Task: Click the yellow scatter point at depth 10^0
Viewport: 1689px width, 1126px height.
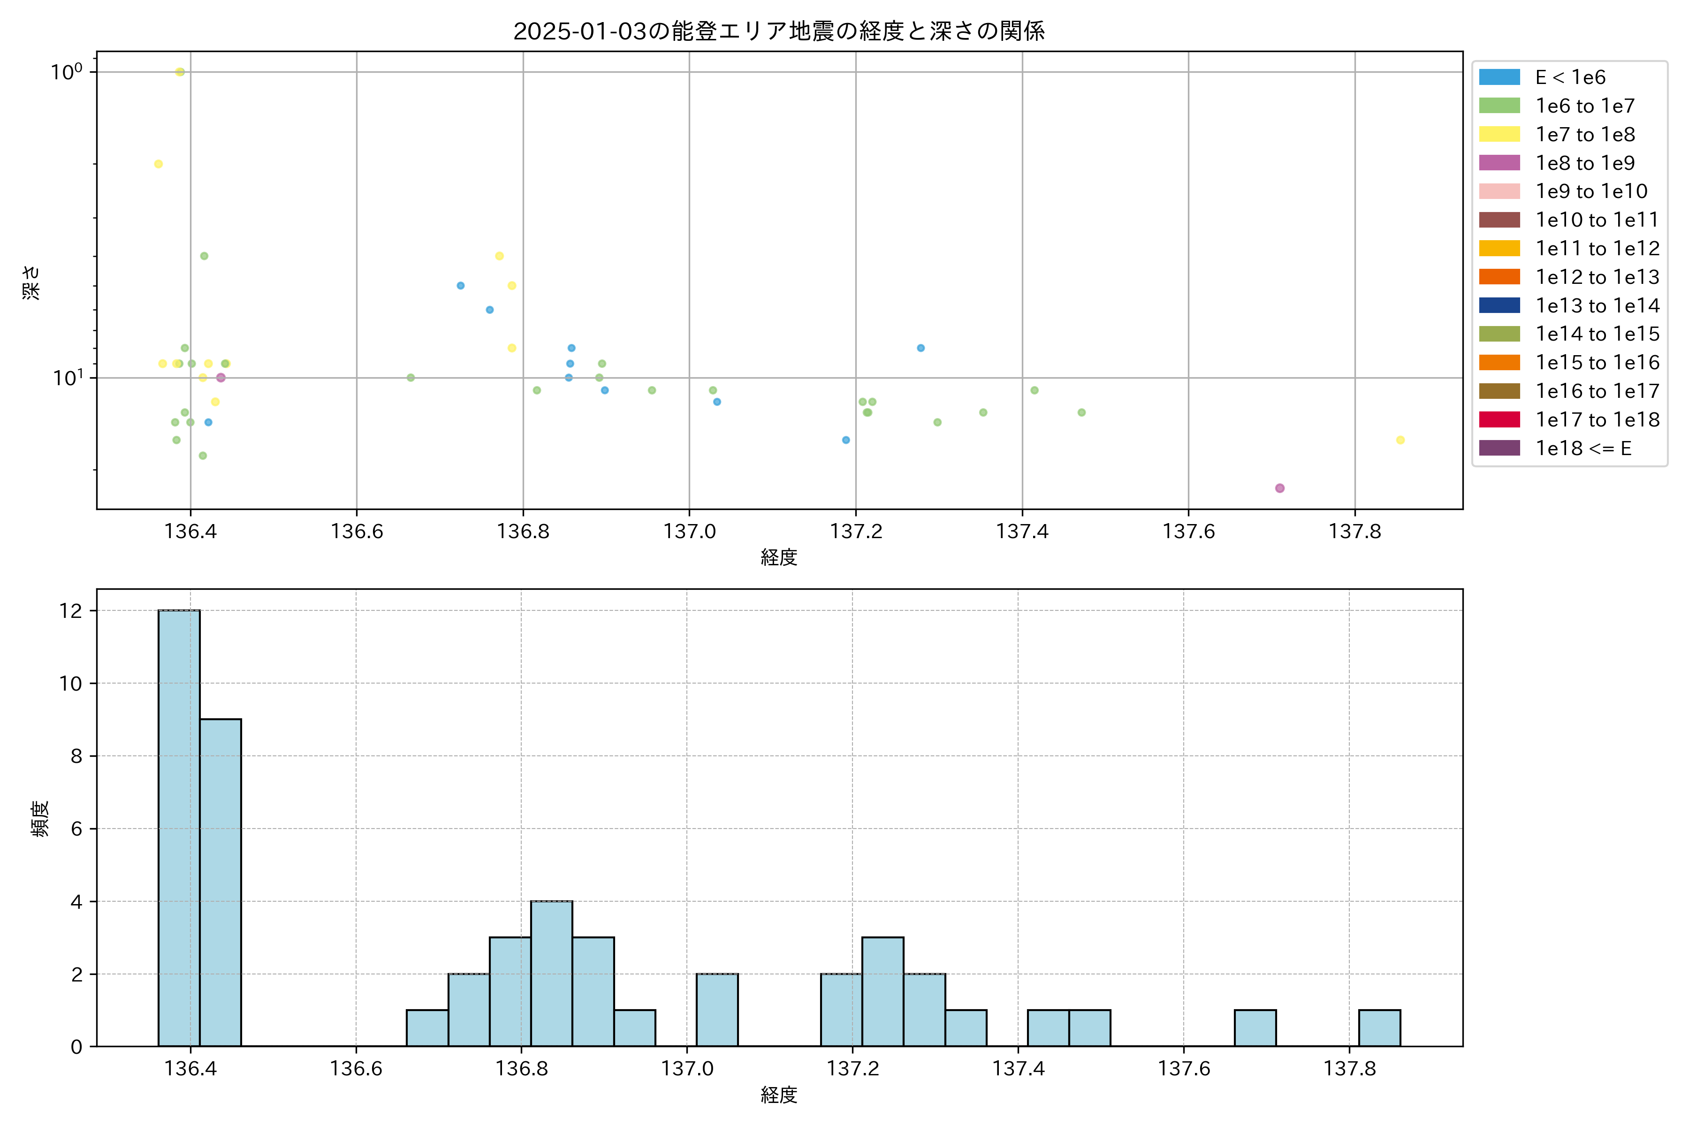Action: (x=180, y=72)
